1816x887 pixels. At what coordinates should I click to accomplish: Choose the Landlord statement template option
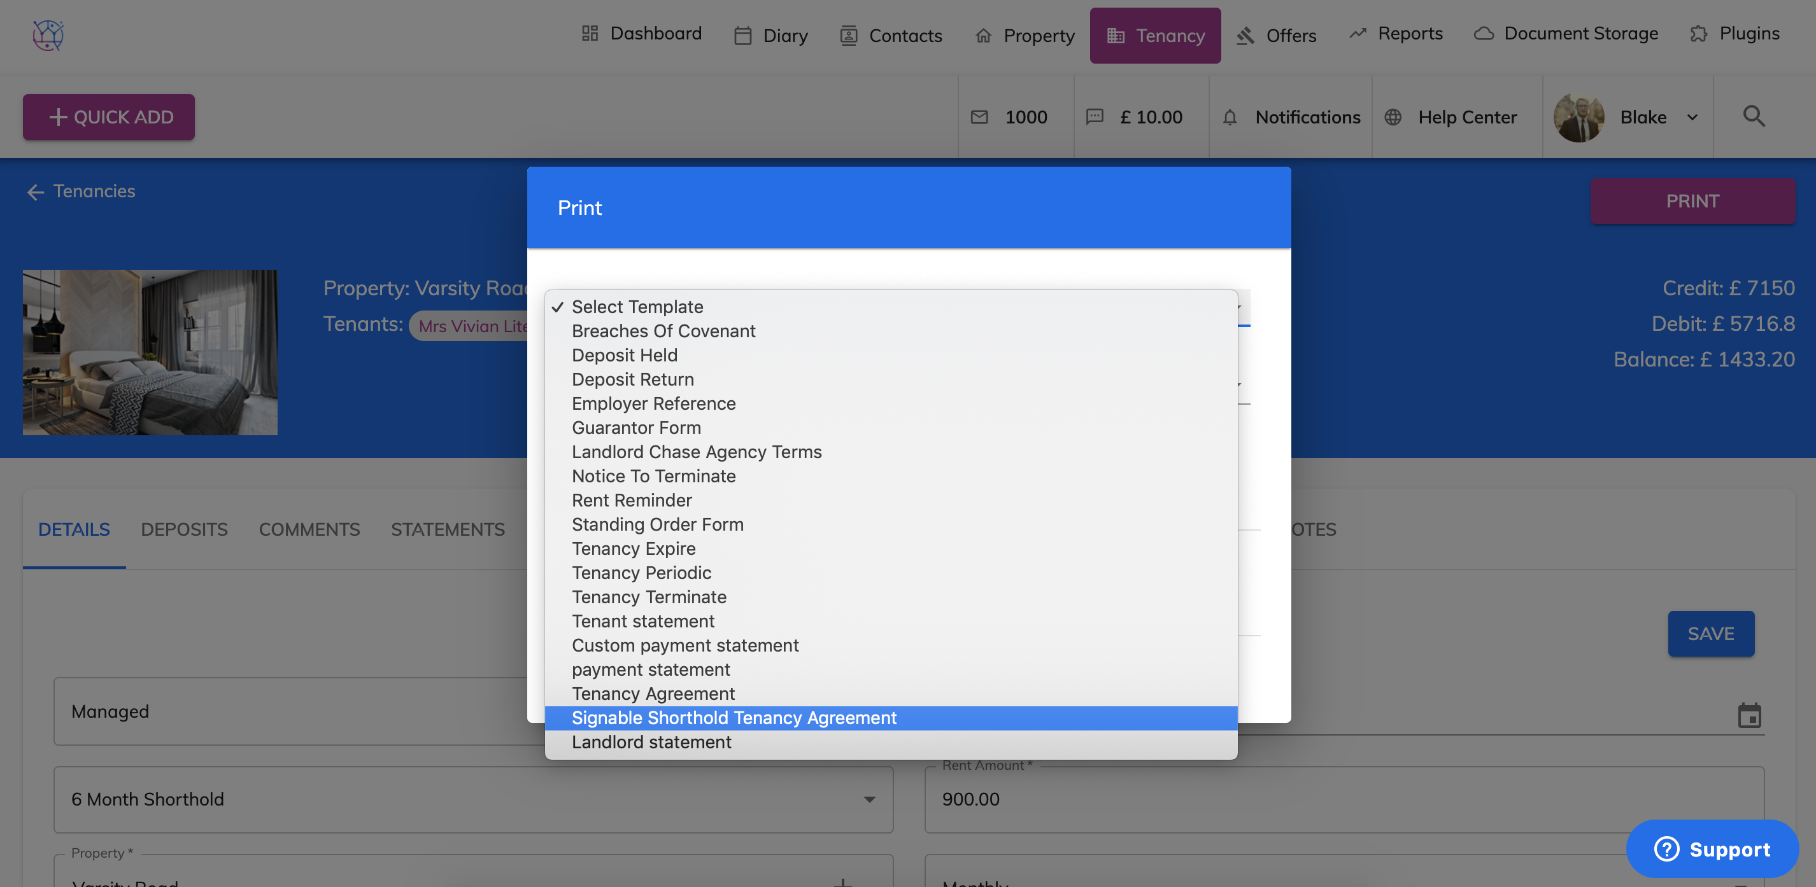click(651, 742)
